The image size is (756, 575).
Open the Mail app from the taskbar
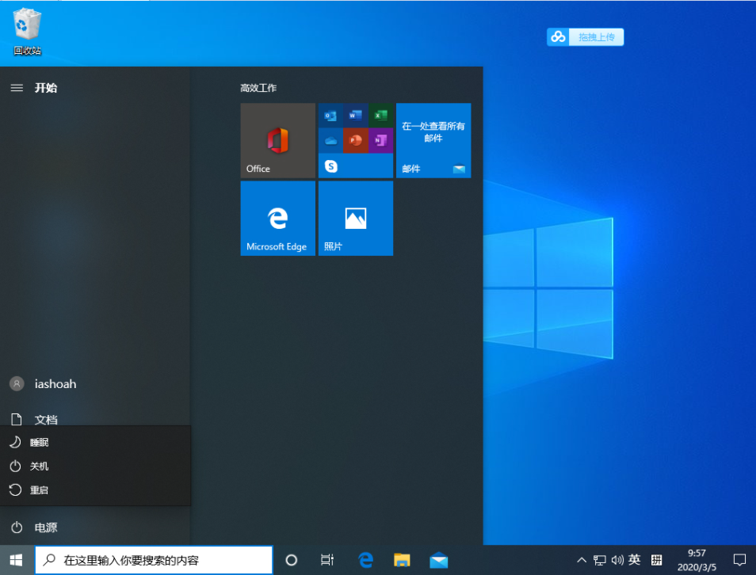pos(438,560)
